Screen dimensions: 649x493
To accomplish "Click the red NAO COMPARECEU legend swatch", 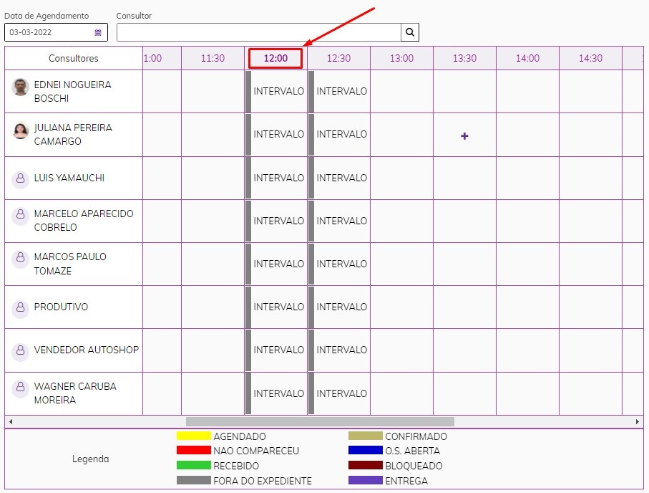I will point(194,450).
